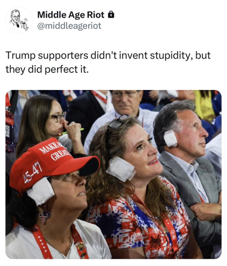Screen dimensions: 227x266
Task: Click the QR code on the left-edge badge
Action: pyautogui.click(x=8, y=130)
